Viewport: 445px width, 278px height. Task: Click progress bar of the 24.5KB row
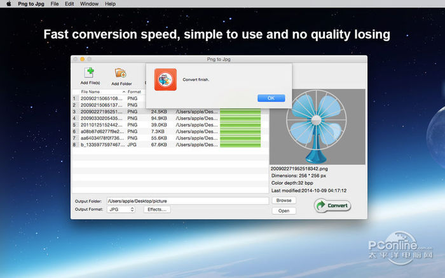240,112
